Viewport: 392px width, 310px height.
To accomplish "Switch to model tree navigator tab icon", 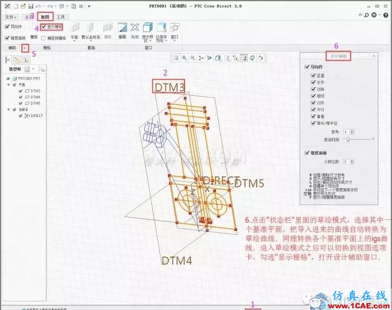I will pos(7,60).
